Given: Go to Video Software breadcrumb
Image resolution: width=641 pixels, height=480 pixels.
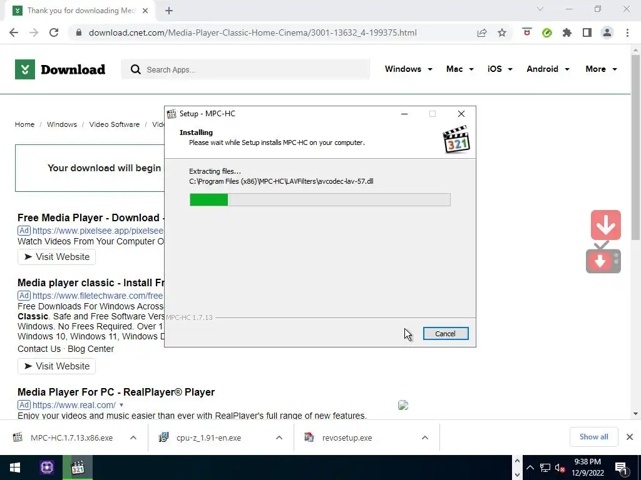Looking at the screenshot, I should point(115,124).
